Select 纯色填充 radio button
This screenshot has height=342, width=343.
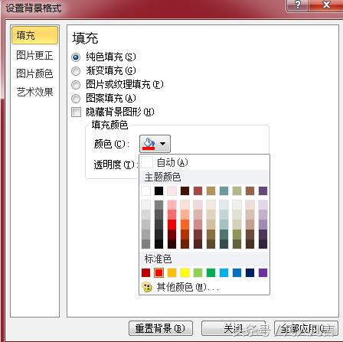click(76, 57)
